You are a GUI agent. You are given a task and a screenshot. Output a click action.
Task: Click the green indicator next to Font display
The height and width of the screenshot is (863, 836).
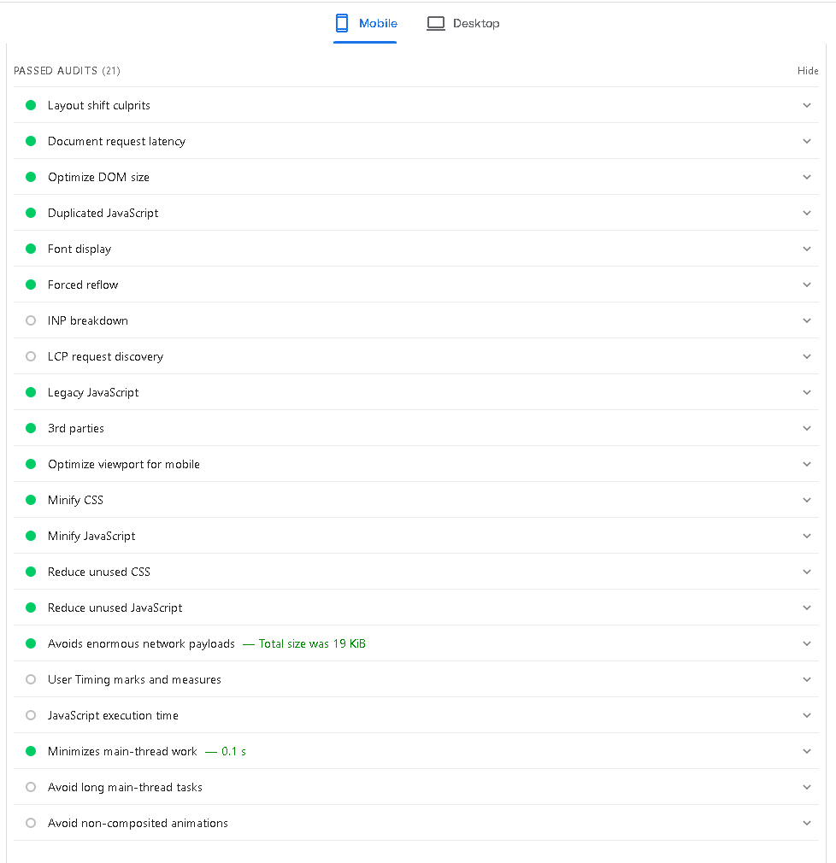tap(30, 249)
